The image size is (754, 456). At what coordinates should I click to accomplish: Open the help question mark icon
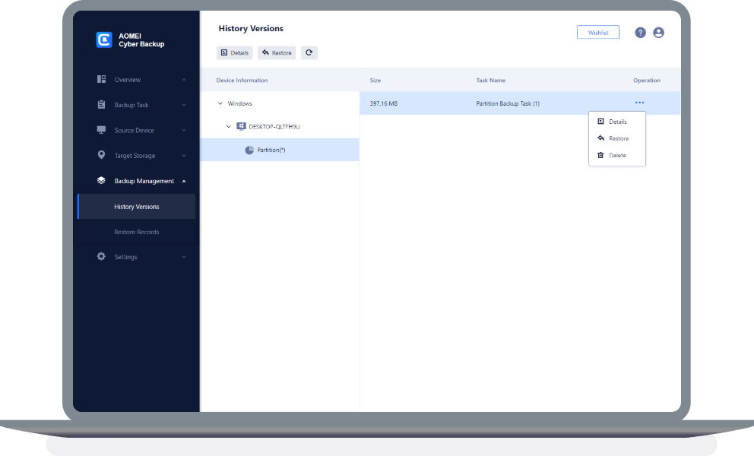coord(640,33)
